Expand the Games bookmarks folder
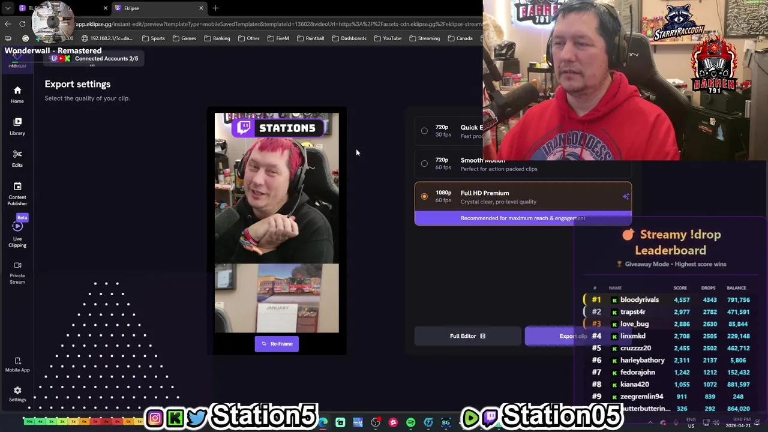 tap(184, 38)
